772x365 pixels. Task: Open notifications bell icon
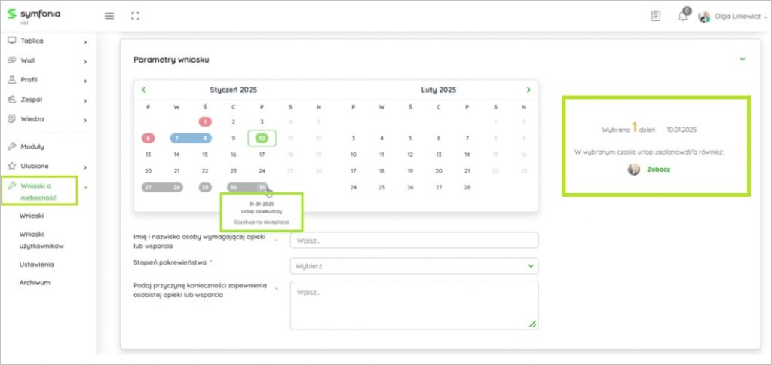coord(682,17)
